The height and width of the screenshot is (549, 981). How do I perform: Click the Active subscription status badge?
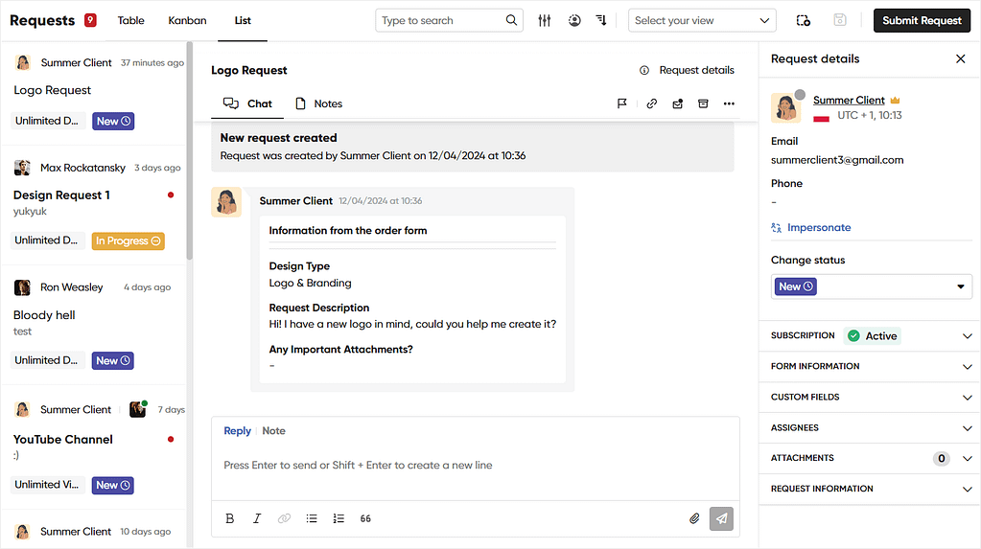pos(872,335)
